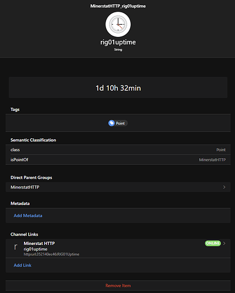The width and height of the screenshot is (235, 293).
Task: Open the Minerstat HTTP channel link entry
Action: pyautogui.click(x=118, y=248)
